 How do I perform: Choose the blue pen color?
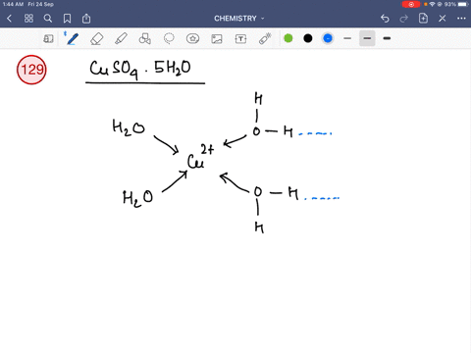click(328, 38)
